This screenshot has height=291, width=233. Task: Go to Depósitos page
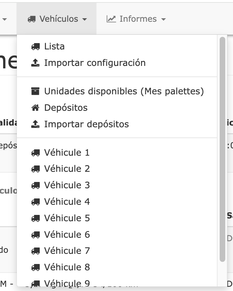[x=66, y=108]
